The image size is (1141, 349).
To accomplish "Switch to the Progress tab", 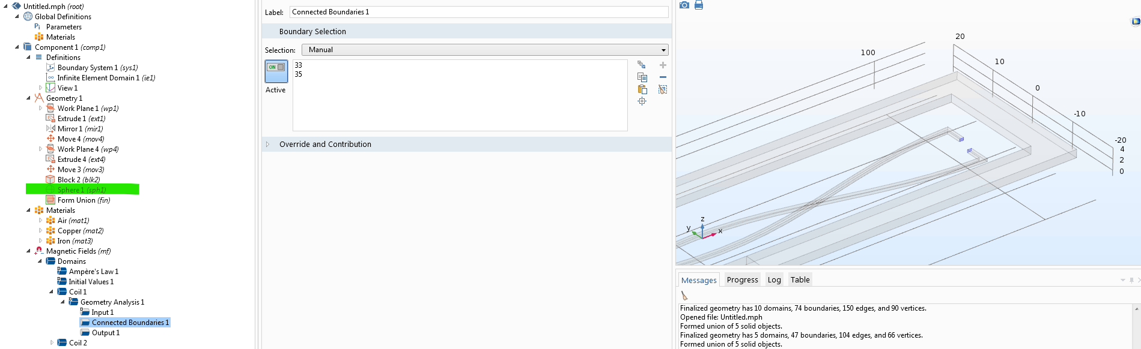I will click(x=742, y=280).
